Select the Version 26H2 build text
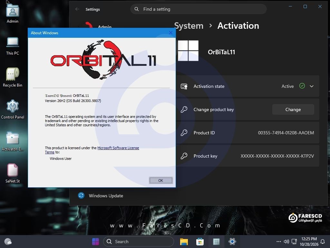Viewport: 330px width, 248px height. (x=73, y=101)
